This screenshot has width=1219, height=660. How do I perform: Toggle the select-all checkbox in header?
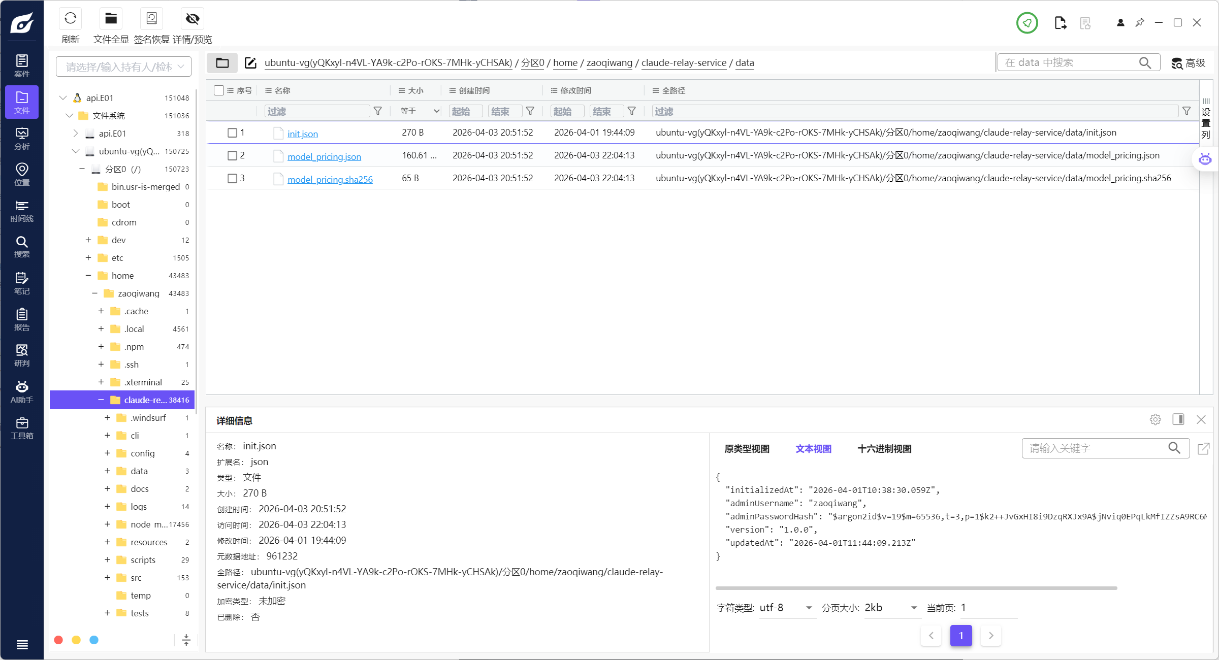(x=219, y=90)
